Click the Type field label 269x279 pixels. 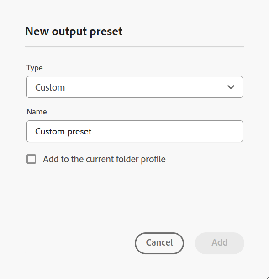[34, 68]
